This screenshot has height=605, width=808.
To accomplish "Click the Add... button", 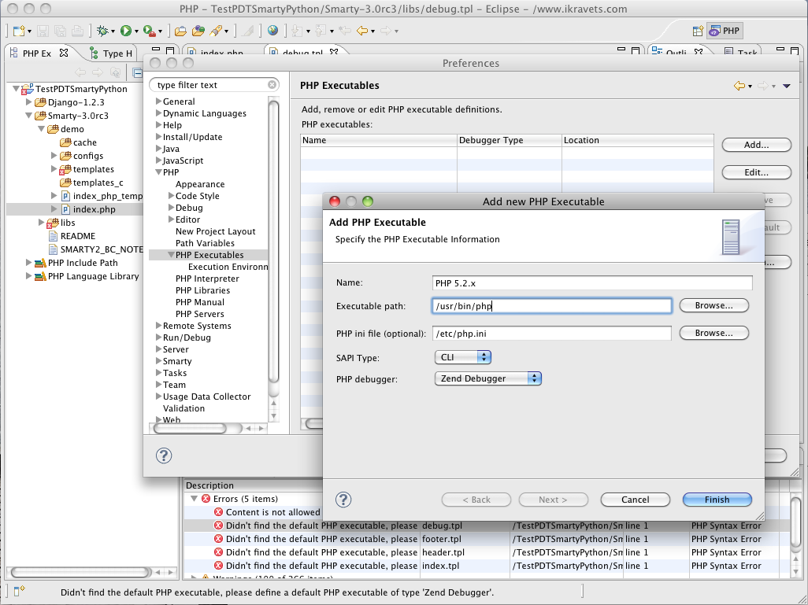I will click(x=757, y=146).
